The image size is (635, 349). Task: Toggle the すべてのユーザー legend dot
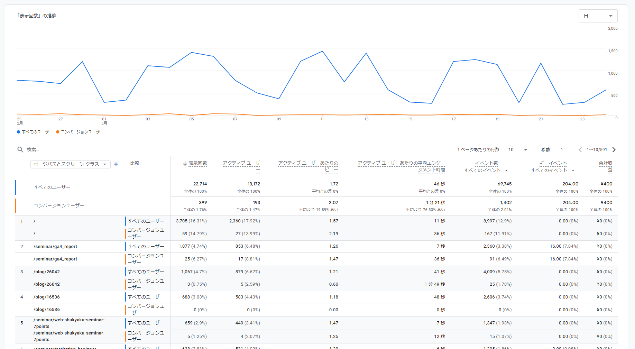point(18,132)
